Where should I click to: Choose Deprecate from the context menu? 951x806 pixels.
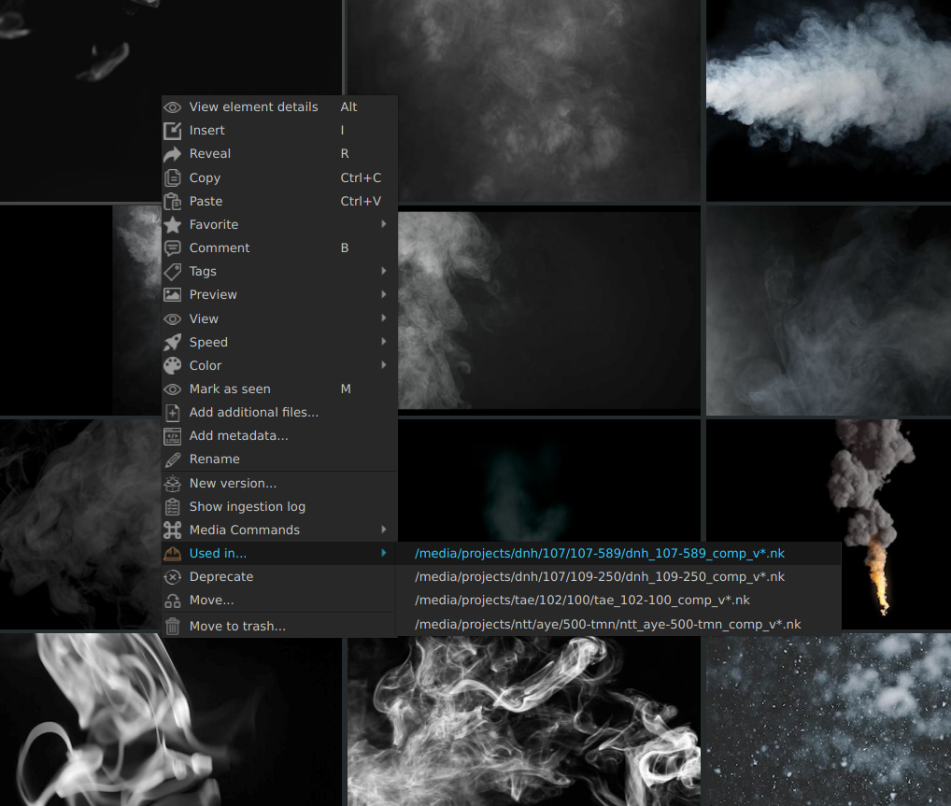221,577
